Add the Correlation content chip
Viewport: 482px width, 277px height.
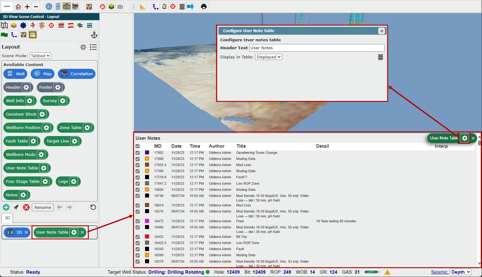[77, 74]
